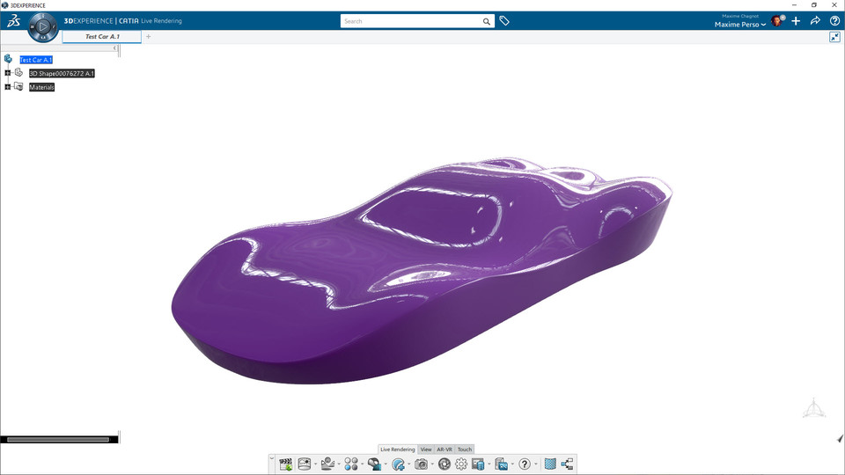Click the compass north quadrant
Viewport: 845px width, 475px height.
pos(43,16)
